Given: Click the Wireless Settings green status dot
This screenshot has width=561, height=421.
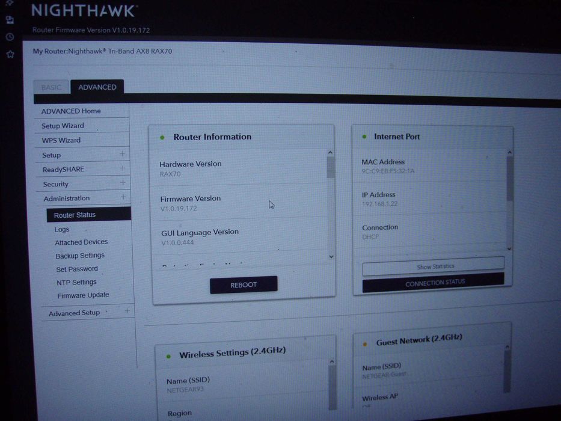Looking at the screenshot, I should click(x=168, y=357).
